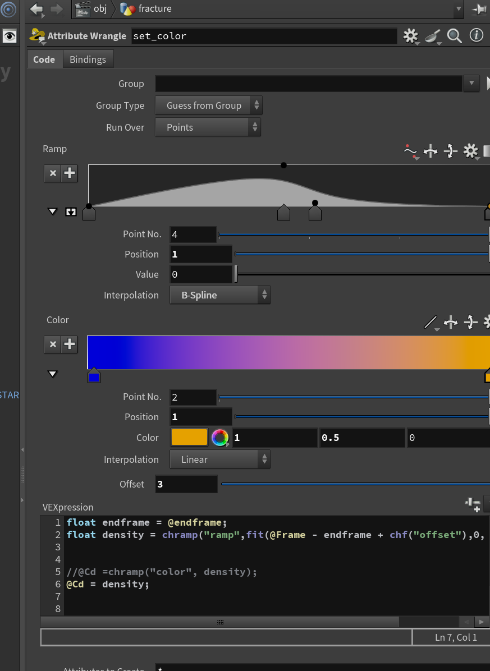Click the back navigation arrow
490x671 pixels.
pos(37,9)
